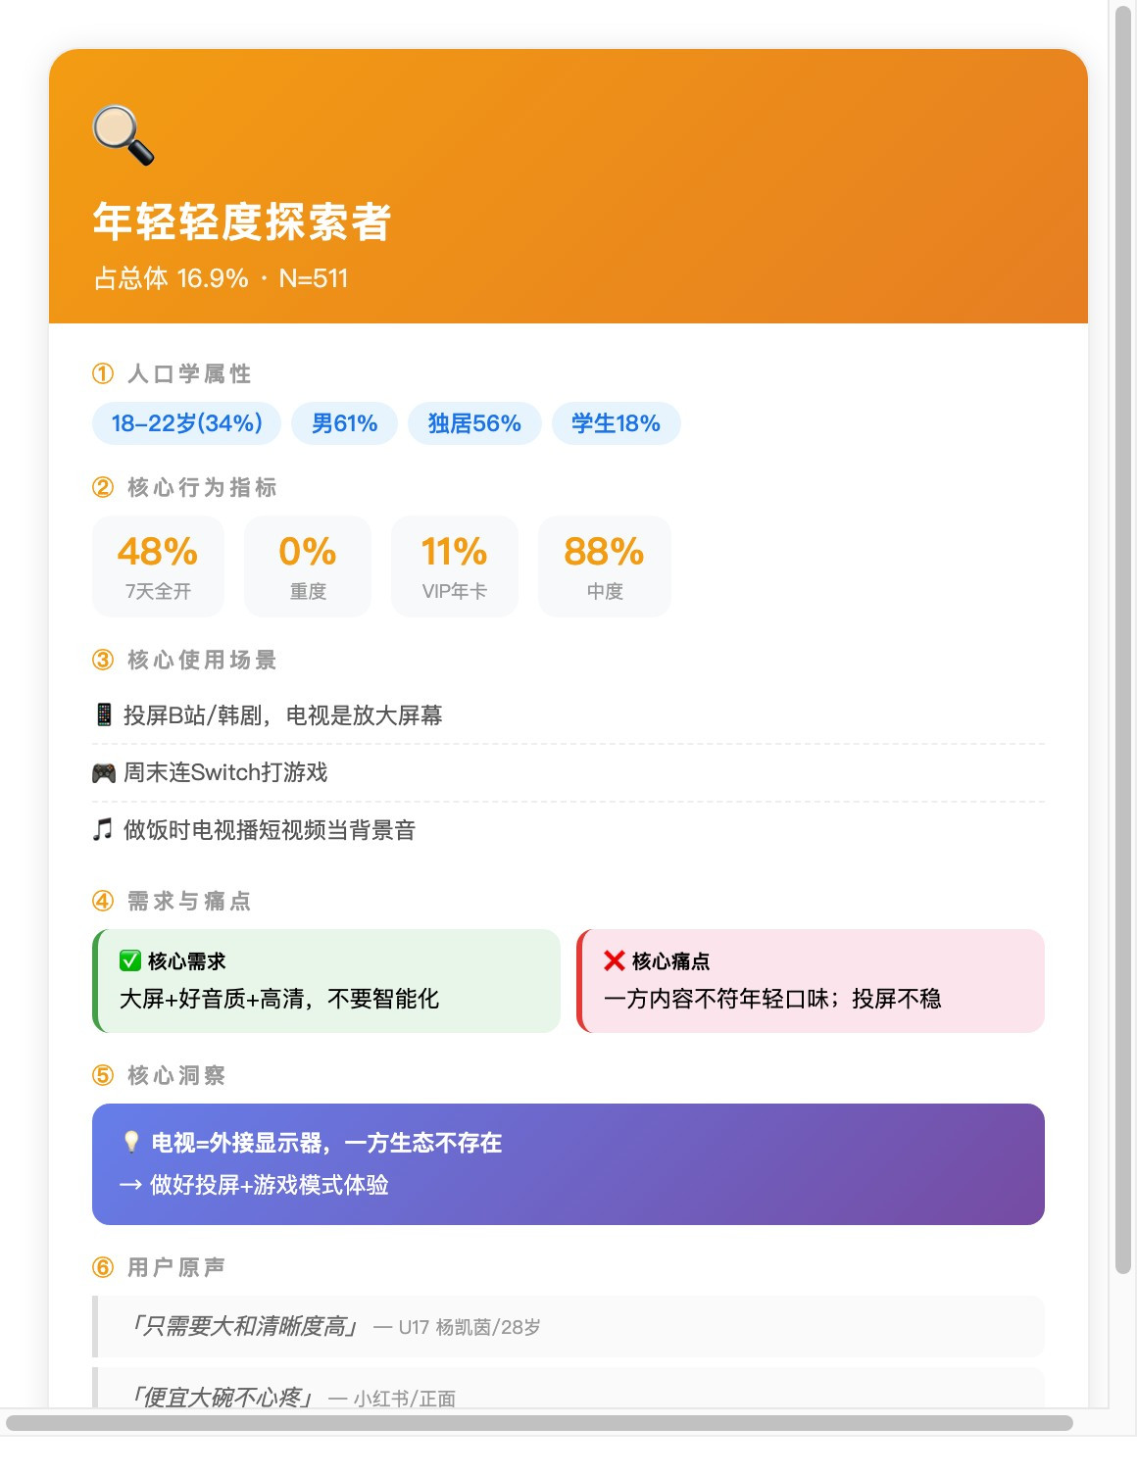Click the phone icon beside 投屏B站/韩剧

coord(103,714)
